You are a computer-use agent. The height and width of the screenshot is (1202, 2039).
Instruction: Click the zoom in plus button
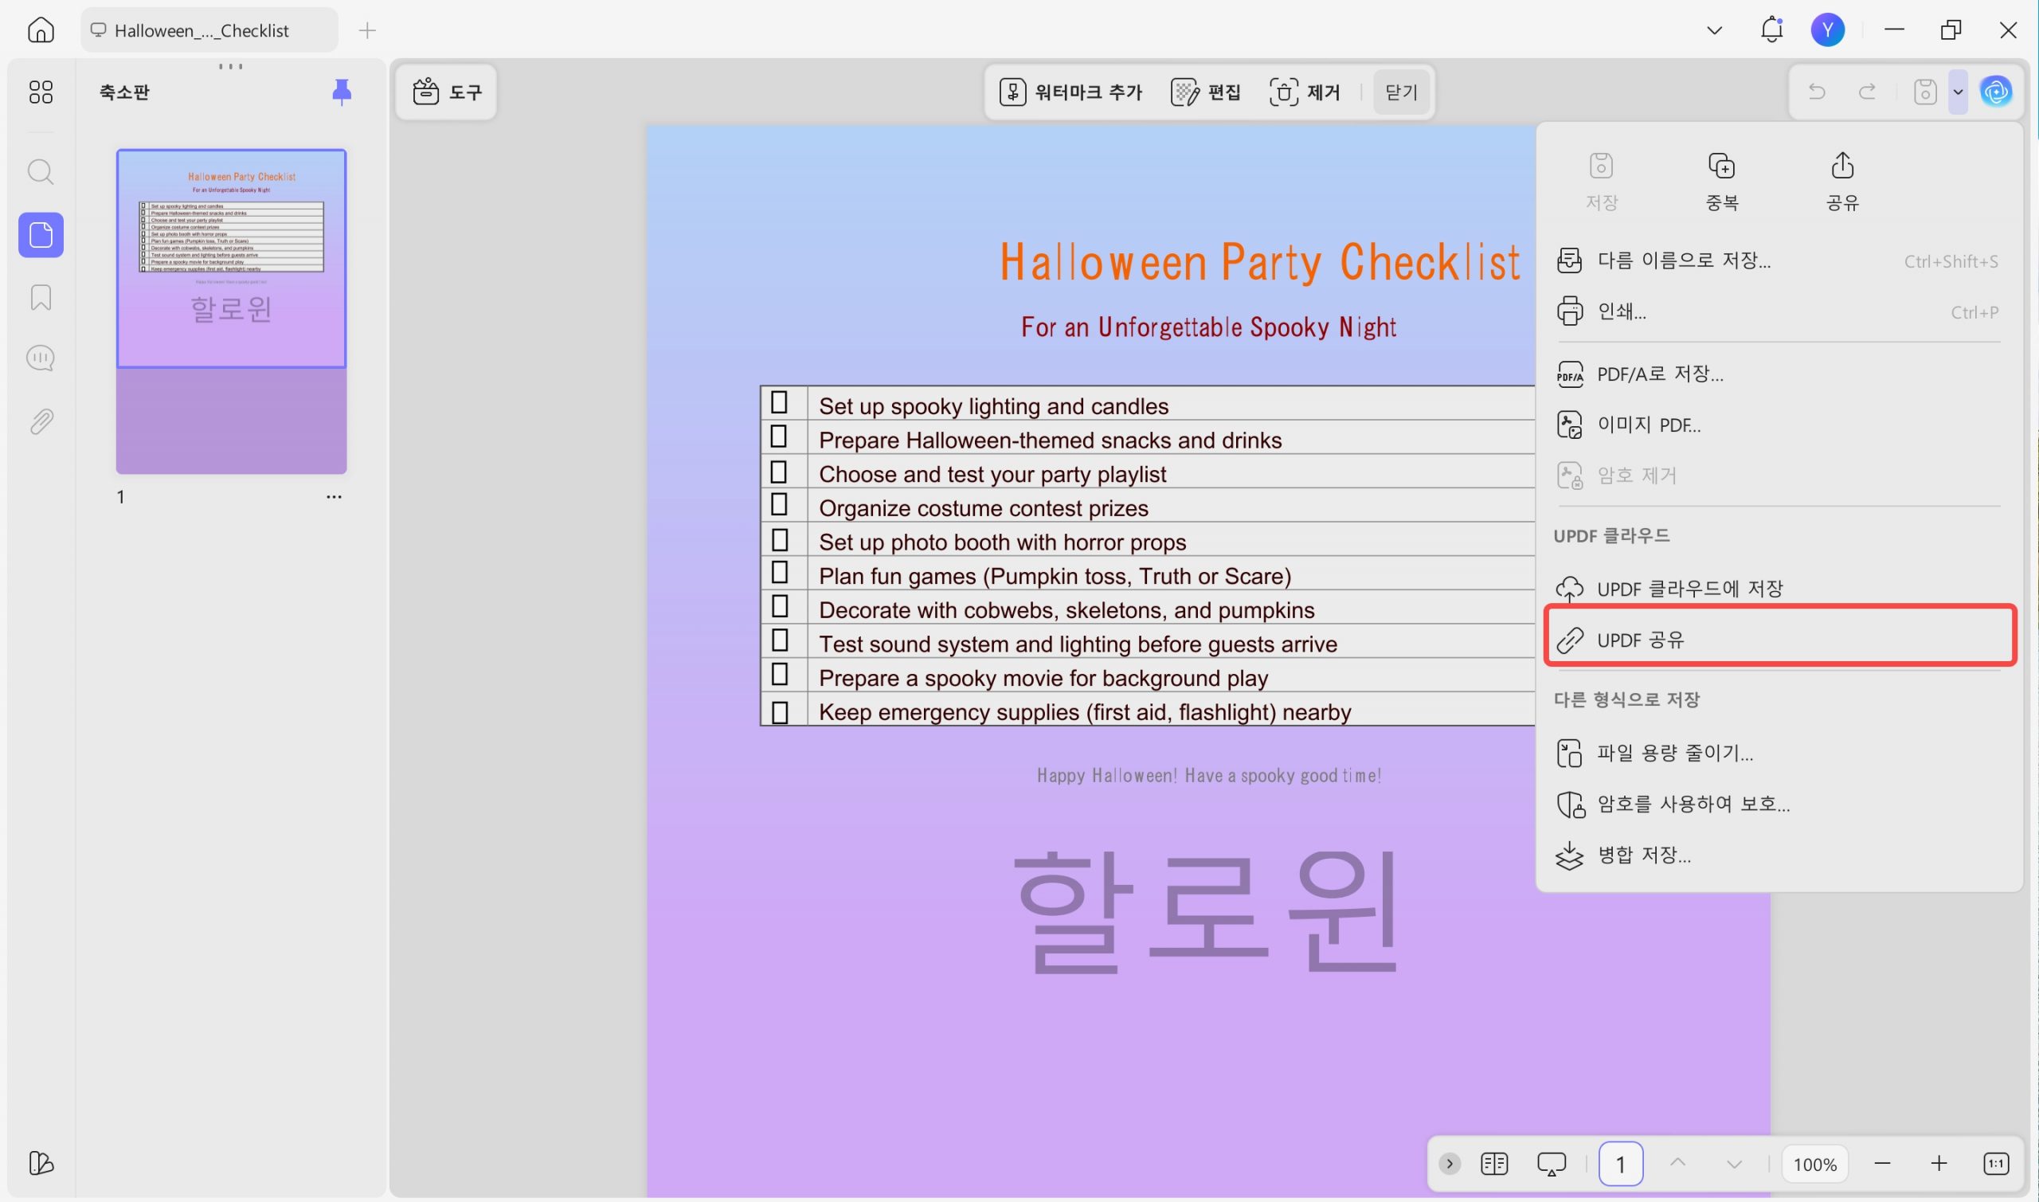1939,1164
